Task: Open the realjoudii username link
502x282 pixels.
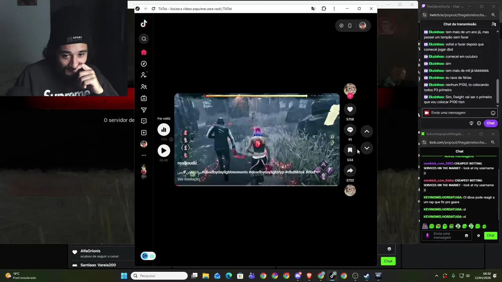Action: click(187, 163)
